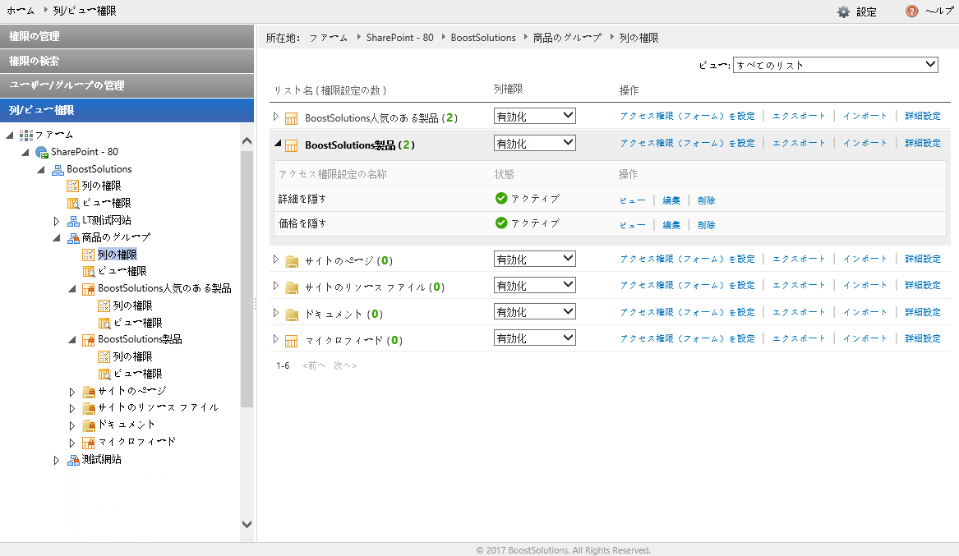Open the 権限の検索 section
The width and height of the screenshot is (959, 556).
point(127,61)
